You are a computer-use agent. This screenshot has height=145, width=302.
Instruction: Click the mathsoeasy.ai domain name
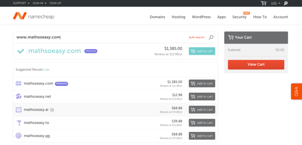click(36, 110)
